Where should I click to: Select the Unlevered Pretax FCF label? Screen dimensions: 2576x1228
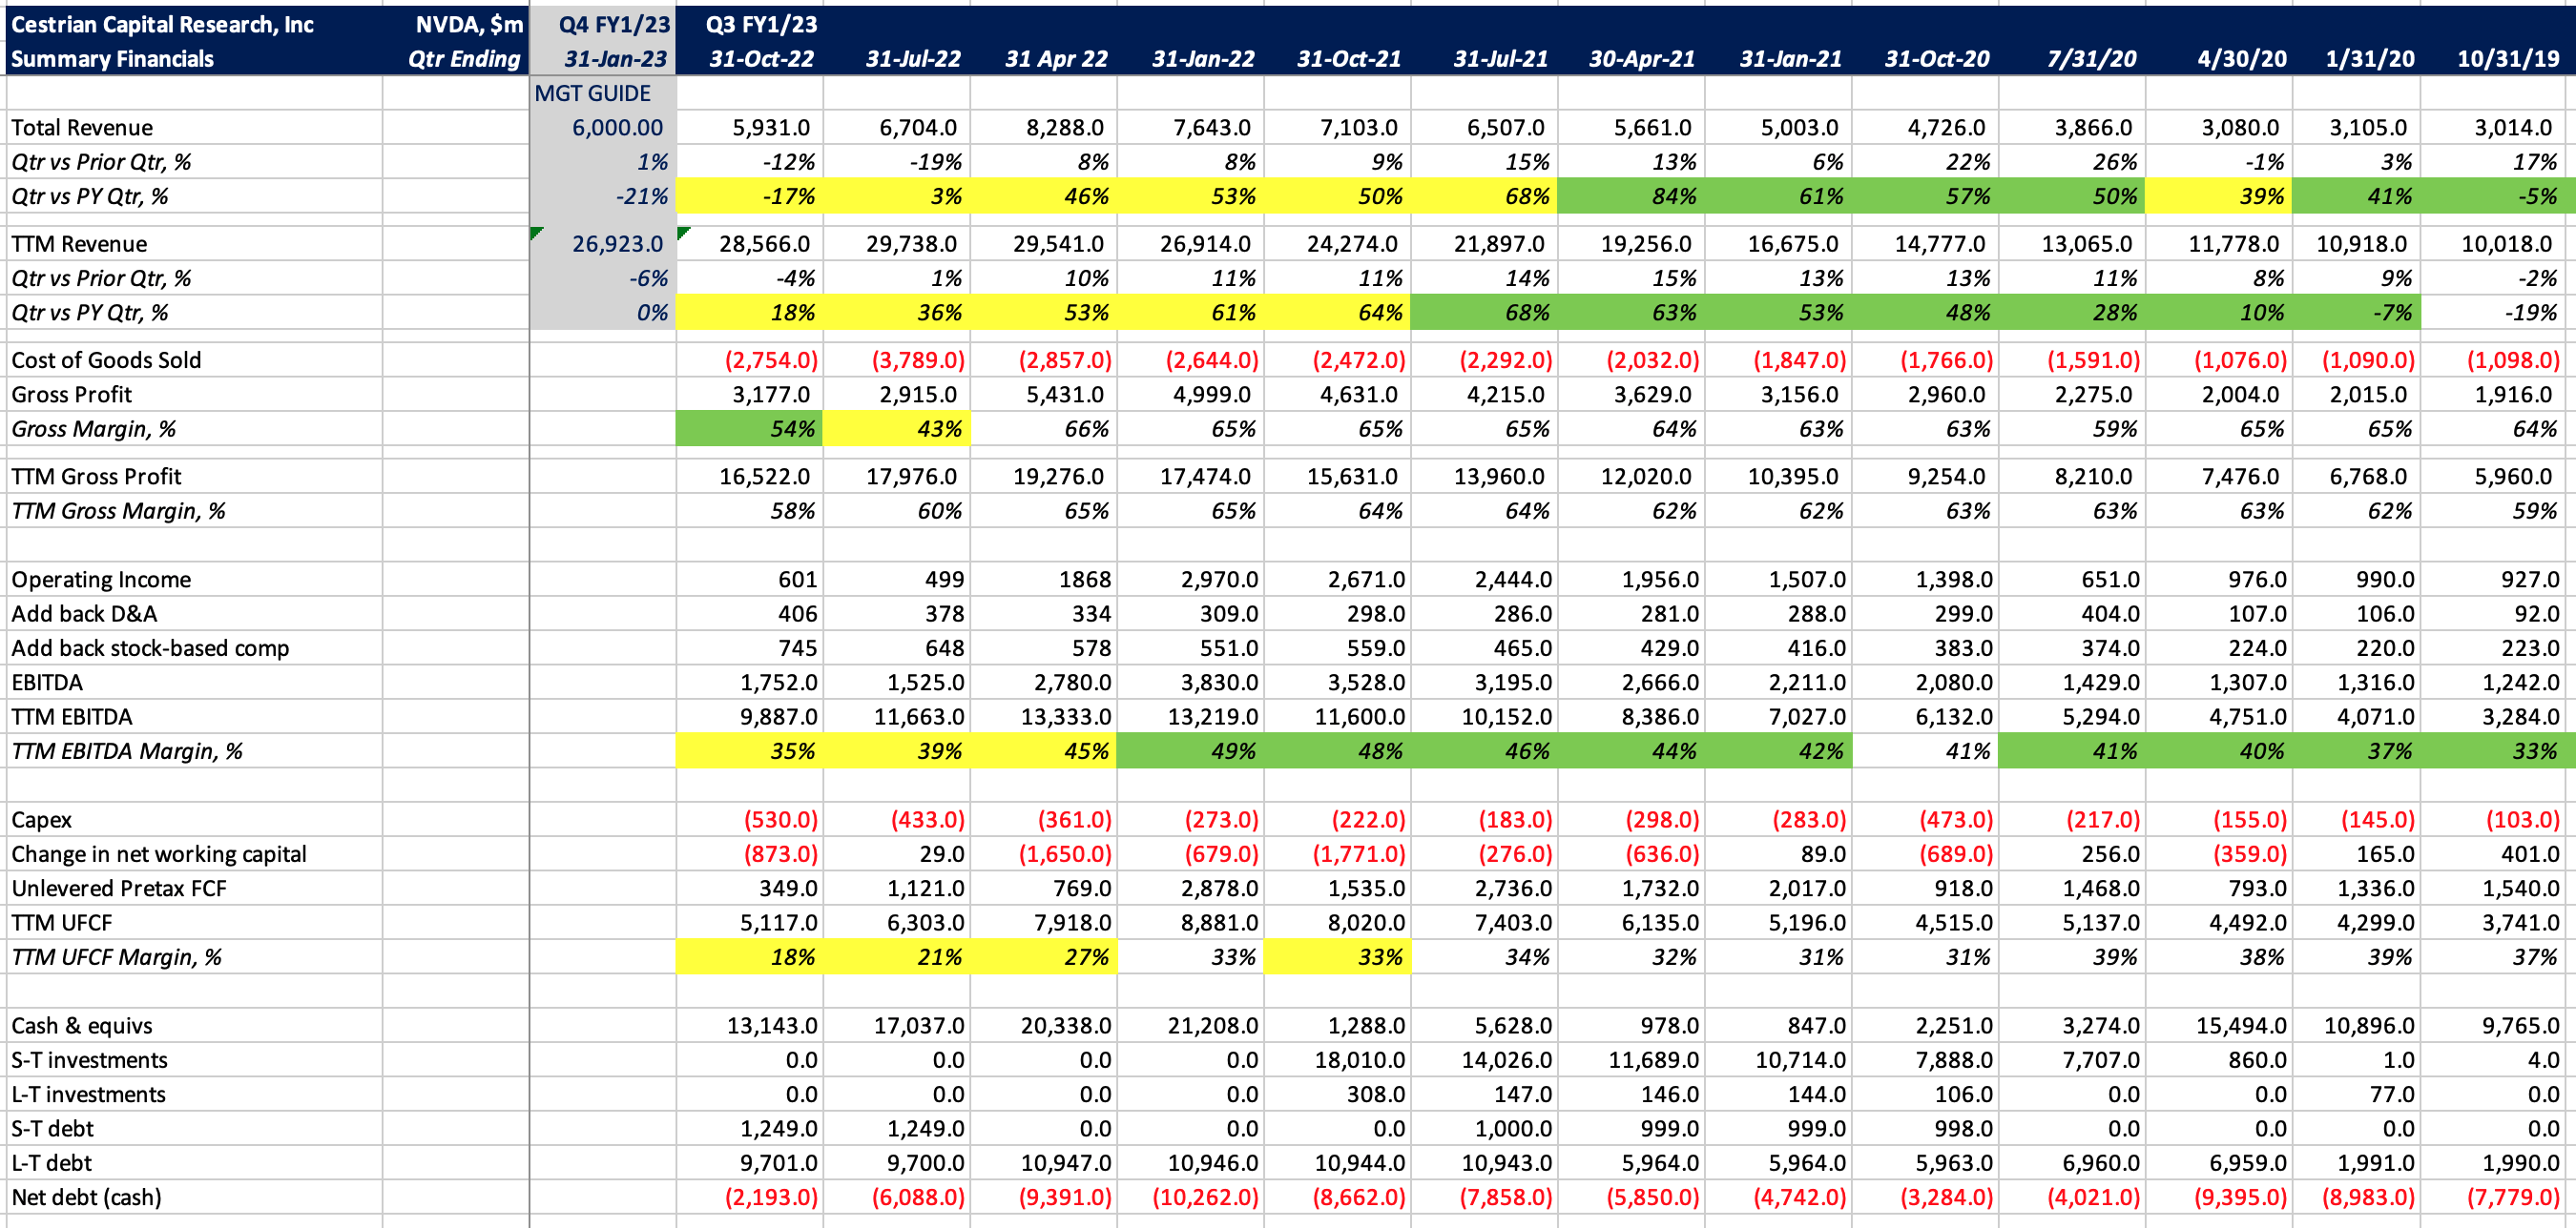(x=119, y=889)
